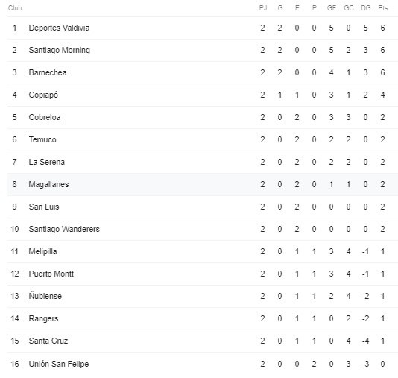Open the San Luis team entry
Image resolution: width=398 pixels, height=378 pixels.
(203, 207)
